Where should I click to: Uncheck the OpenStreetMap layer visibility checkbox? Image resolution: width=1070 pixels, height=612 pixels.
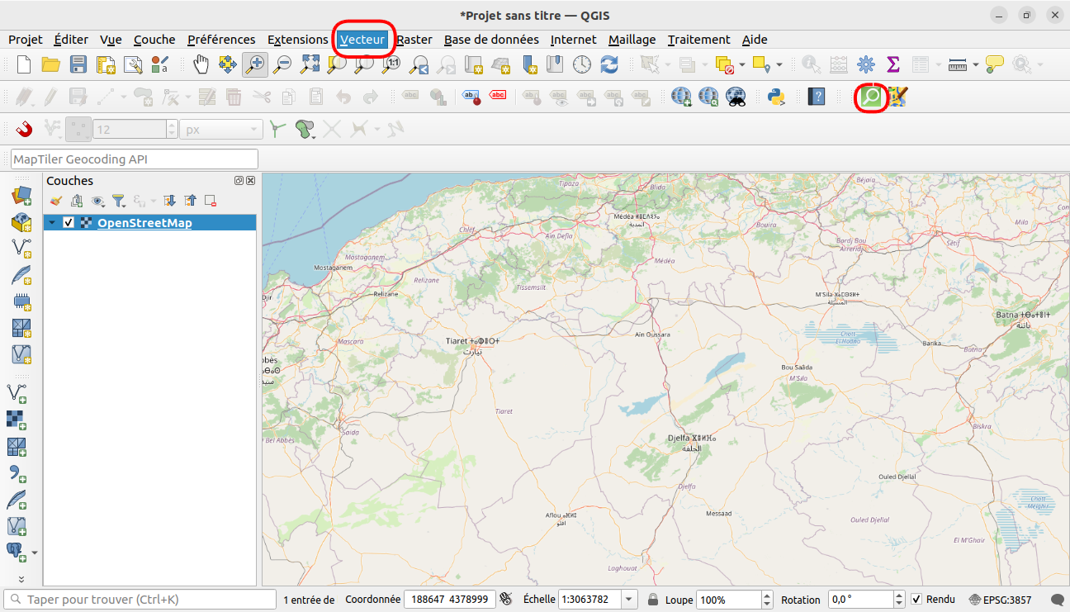click(69, 222)
